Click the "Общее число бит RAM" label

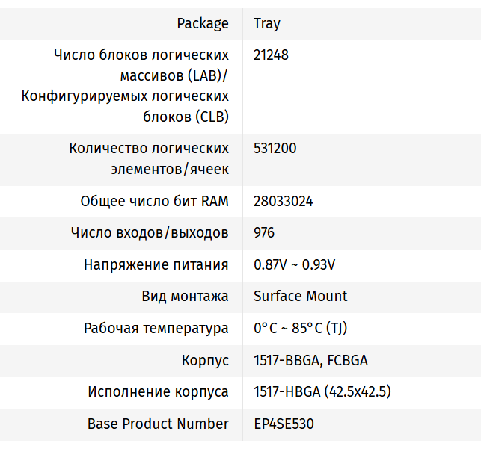click(x=154, y=201)
